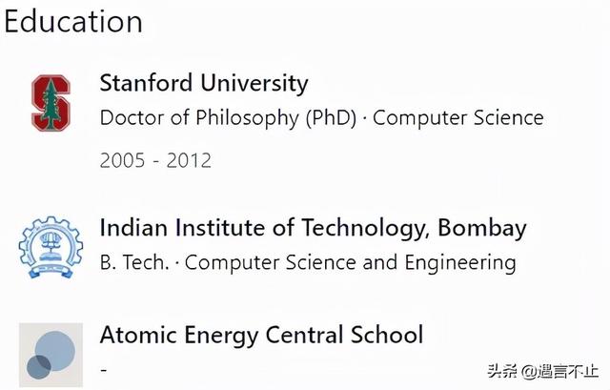Click the IIT Bombay gear emblem logo

[x=51, y=246]
